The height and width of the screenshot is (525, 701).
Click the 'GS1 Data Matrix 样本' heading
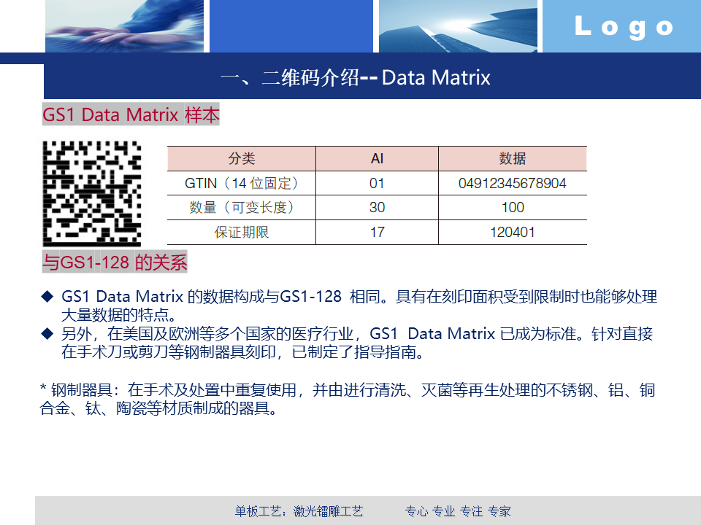pyautogui.click(x=131, y=114)
